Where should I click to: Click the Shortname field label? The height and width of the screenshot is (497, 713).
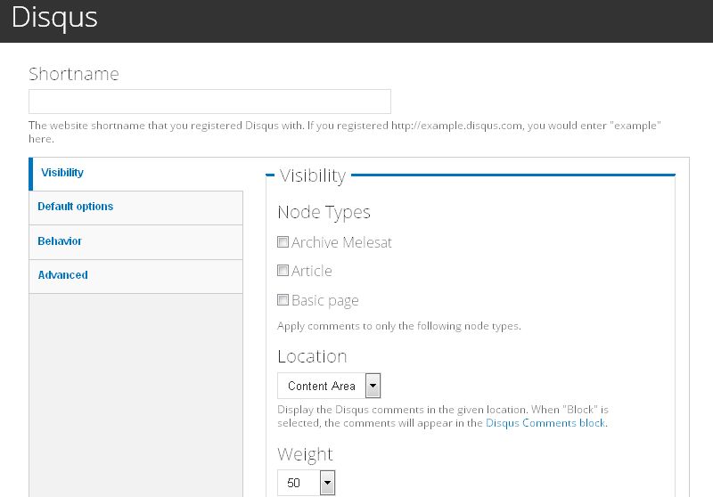(x=73, y=74)
